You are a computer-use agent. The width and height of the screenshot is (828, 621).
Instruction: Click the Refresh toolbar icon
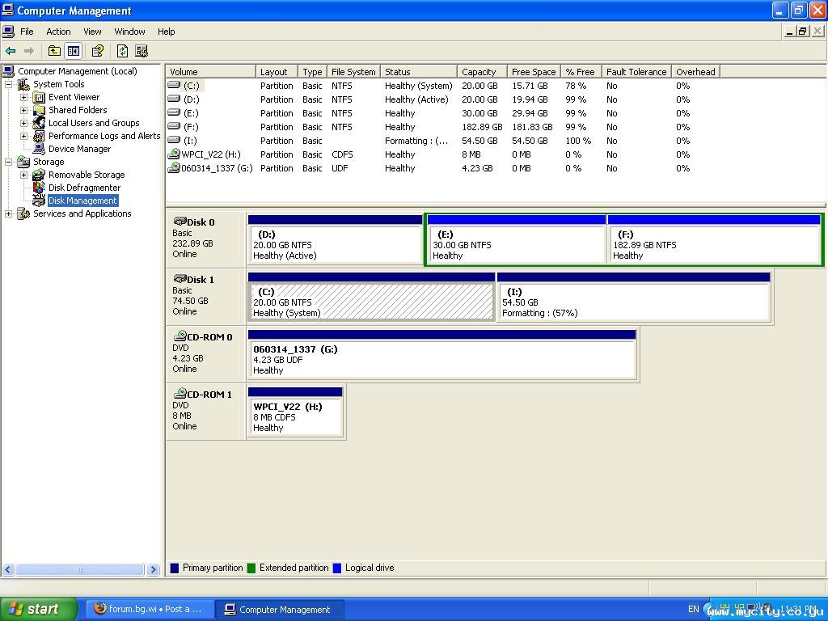tap(122, 51)
